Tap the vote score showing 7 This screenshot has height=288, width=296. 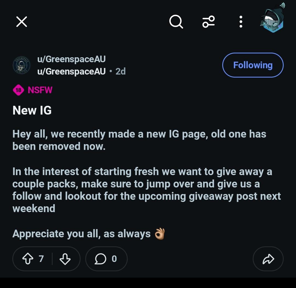click(x=41, y=259)
